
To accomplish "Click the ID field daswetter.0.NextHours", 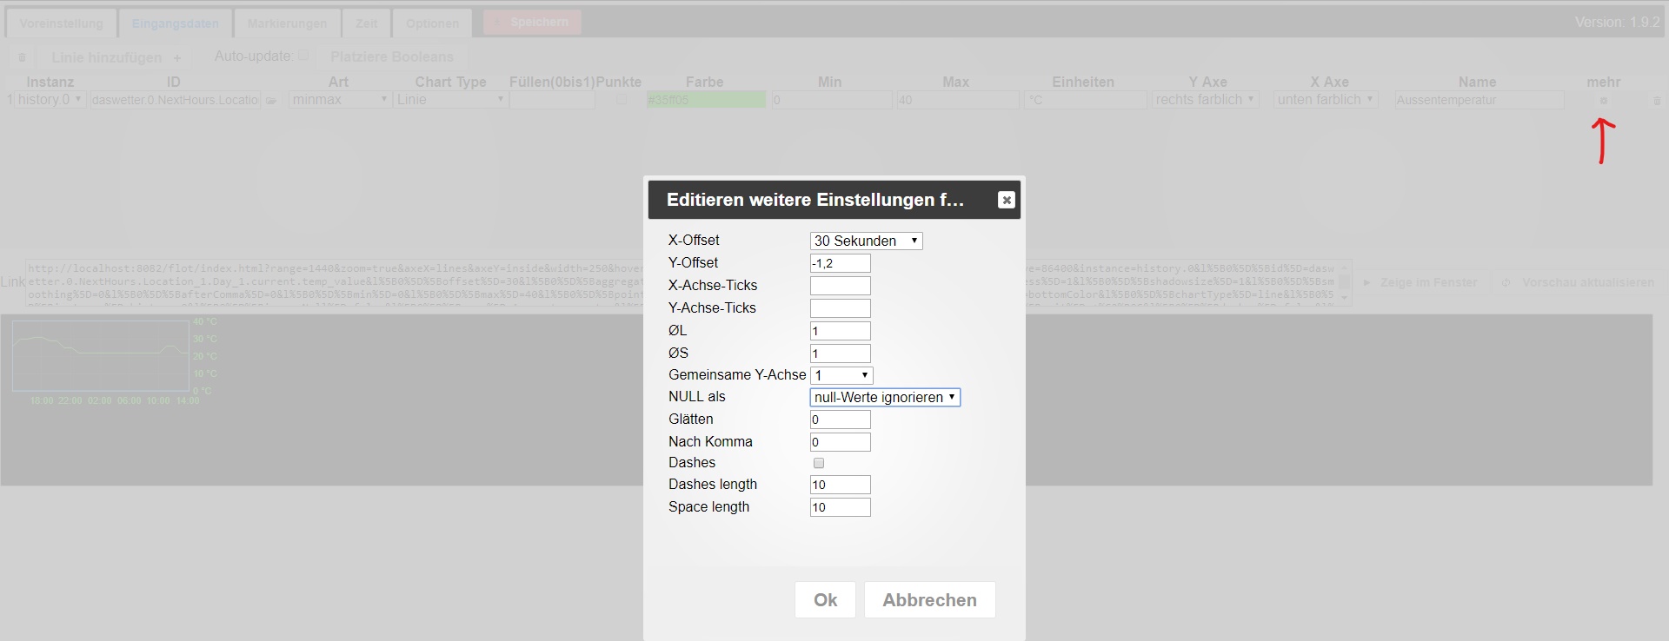I will click(x=176, y=101).
